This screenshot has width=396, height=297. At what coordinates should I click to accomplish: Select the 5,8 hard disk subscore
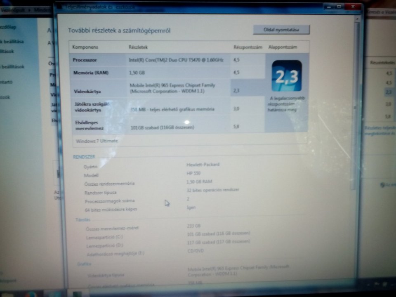tap(236, 127)
